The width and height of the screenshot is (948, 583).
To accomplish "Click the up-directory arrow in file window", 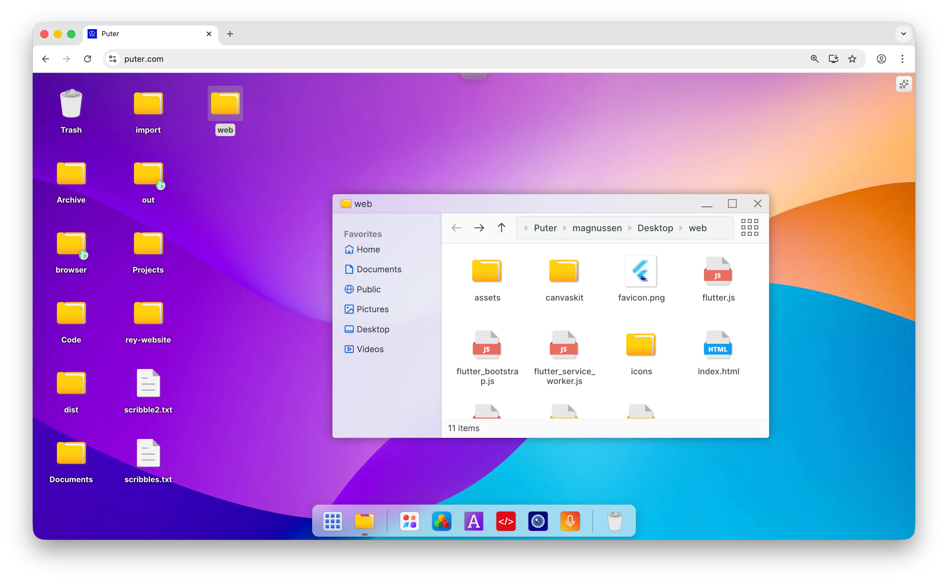I will (501, 227).
